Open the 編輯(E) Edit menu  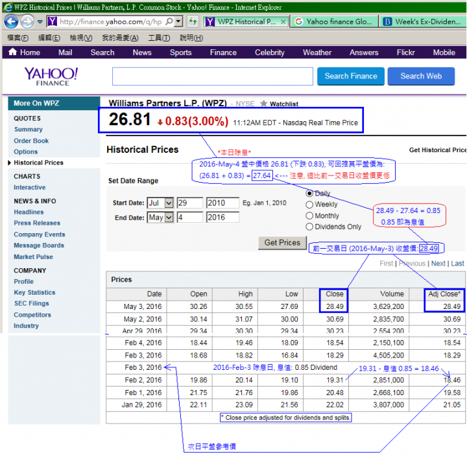point(49,38)
